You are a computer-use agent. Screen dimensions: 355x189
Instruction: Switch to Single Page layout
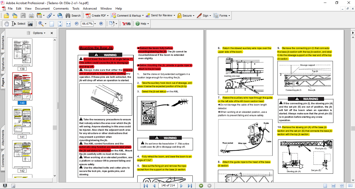(x=325, y=186)
